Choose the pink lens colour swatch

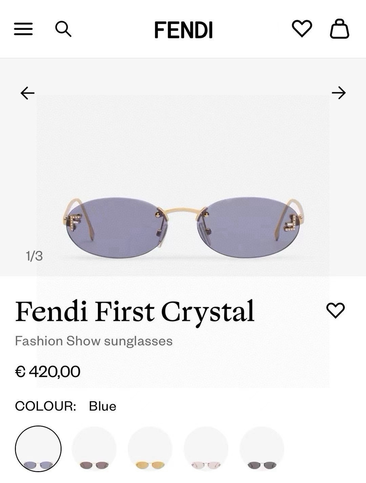[x=206, y=449]
